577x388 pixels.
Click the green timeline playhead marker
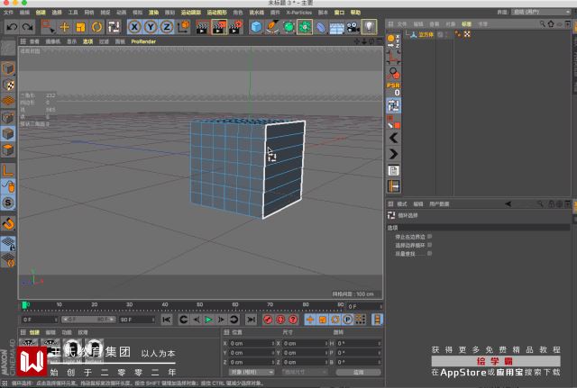pyautogui.click(x=25, y=304)
